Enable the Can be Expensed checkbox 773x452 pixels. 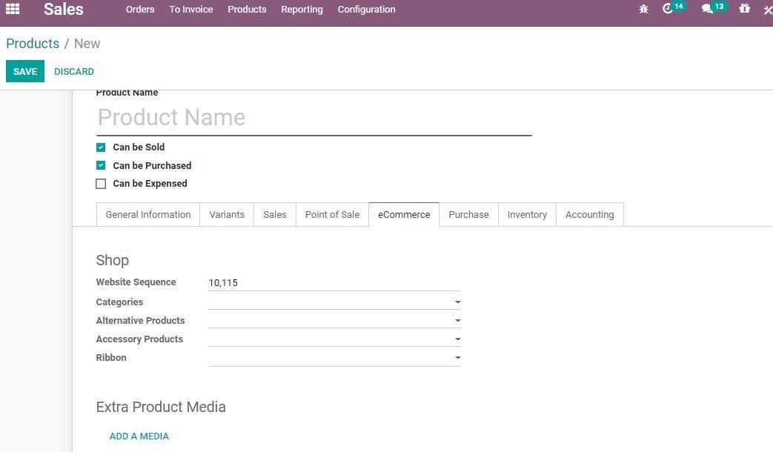(x=101, y=183)
